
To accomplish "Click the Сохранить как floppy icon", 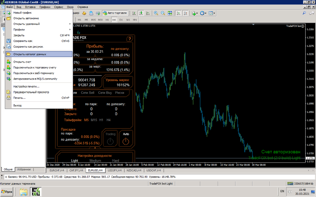I will click(8, 41).
